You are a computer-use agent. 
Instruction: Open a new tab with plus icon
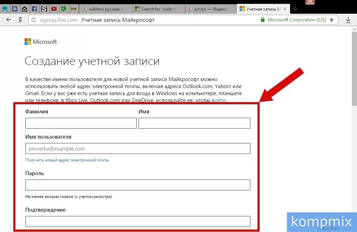(x=295, y=9)
